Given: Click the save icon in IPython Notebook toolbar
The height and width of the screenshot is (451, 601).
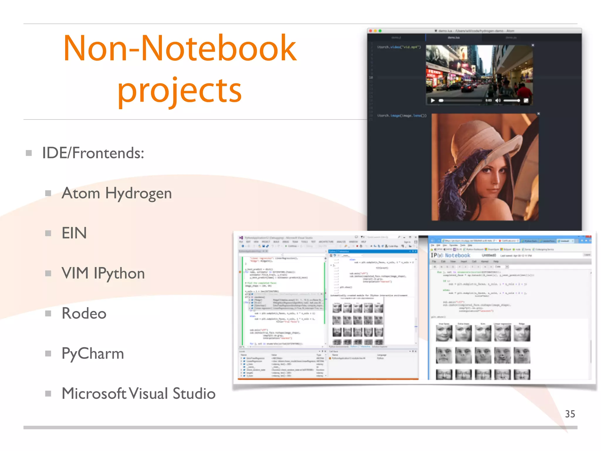Looking at the screenshot, I should point(435,267).
